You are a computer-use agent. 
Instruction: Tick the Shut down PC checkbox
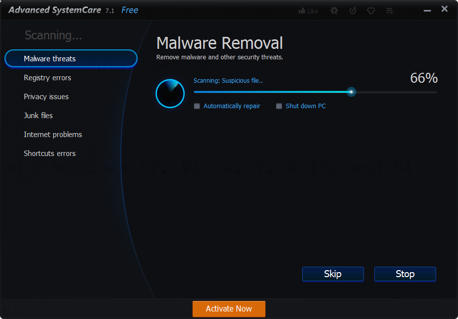279,106
